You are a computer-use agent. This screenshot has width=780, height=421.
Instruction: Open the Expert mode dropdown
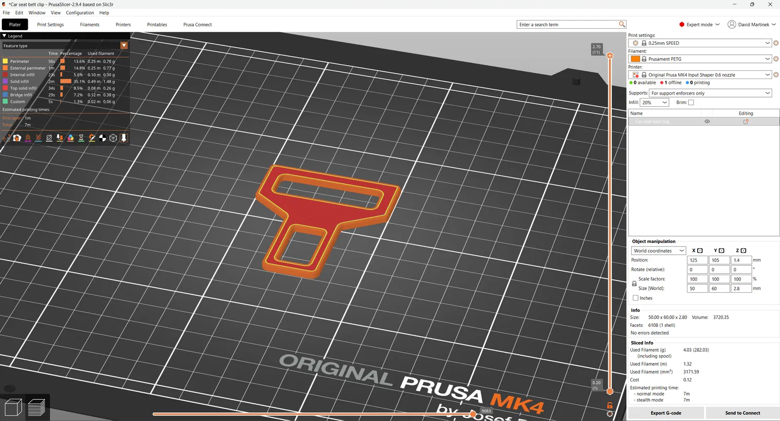coord(700,24)
